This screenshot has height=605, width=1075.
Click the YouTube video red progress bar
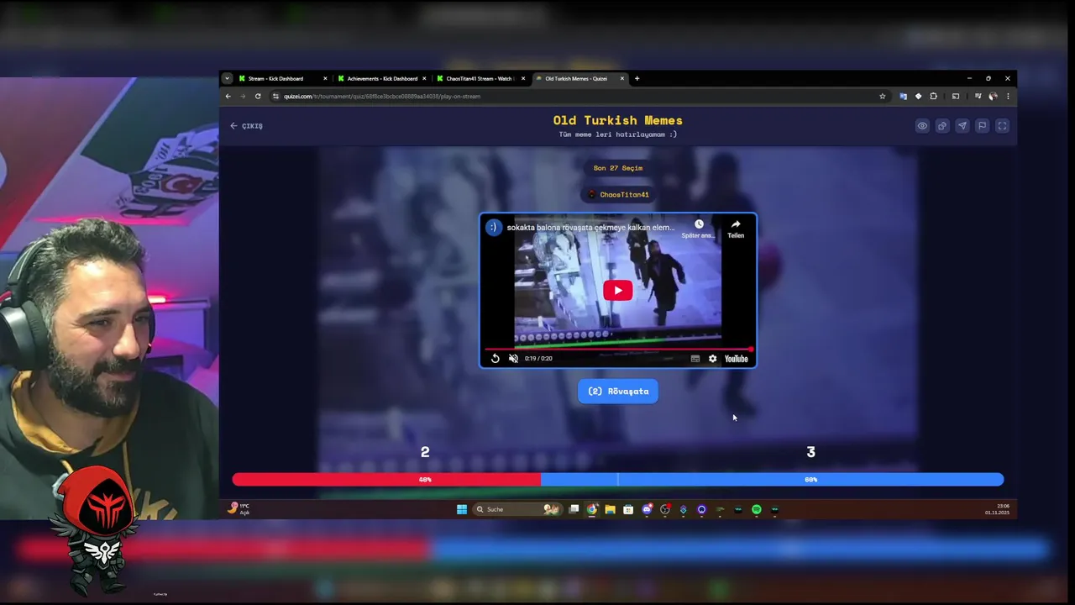[x=617, y=349]
